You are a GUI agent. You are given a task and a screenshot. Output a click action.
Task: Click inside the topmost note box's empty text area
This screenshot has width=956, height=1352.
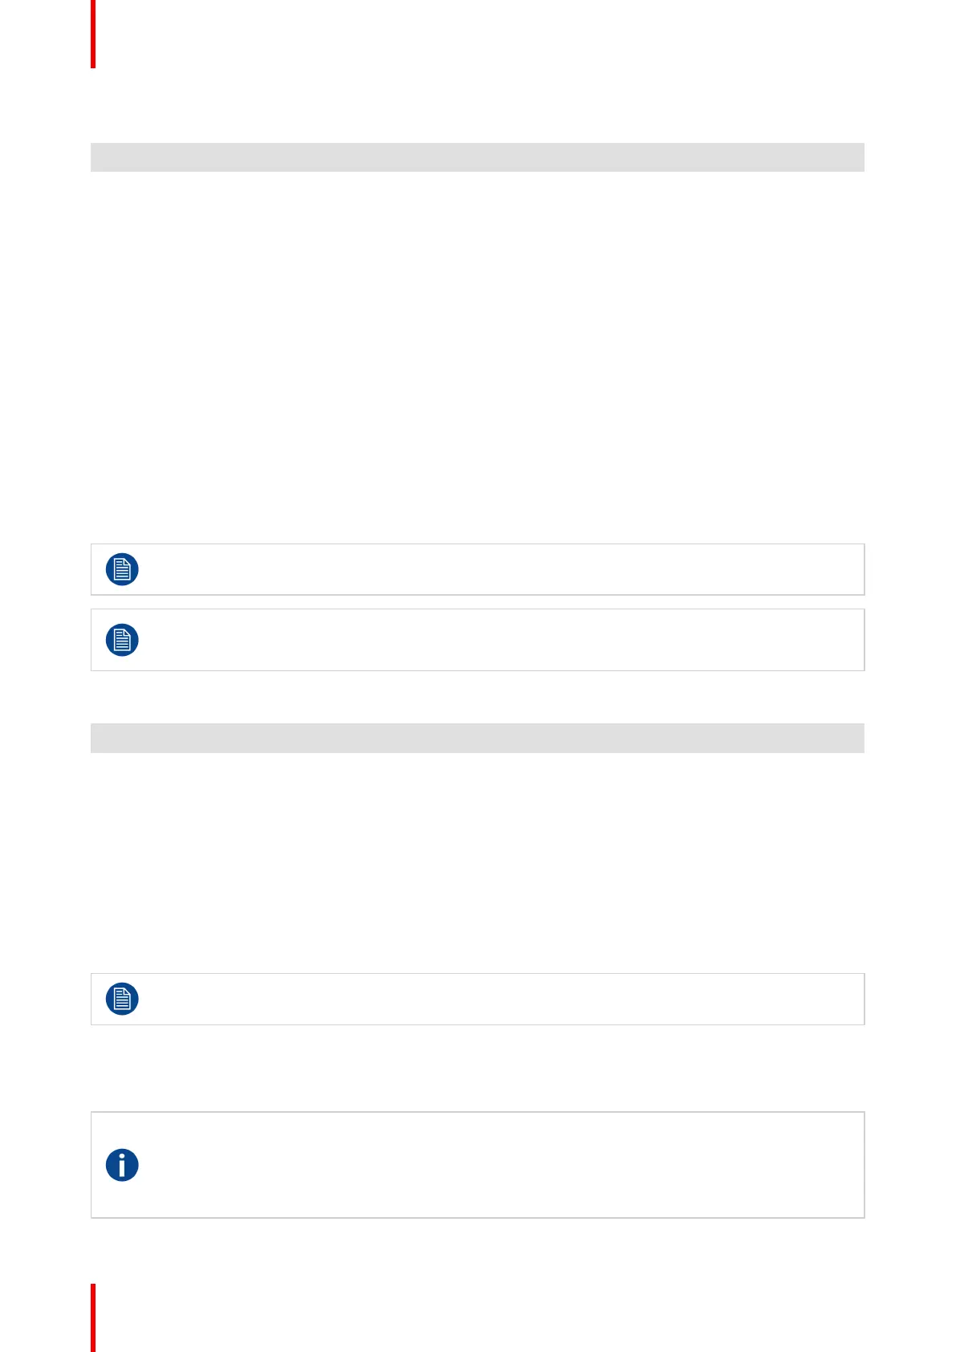coord(498,569)
